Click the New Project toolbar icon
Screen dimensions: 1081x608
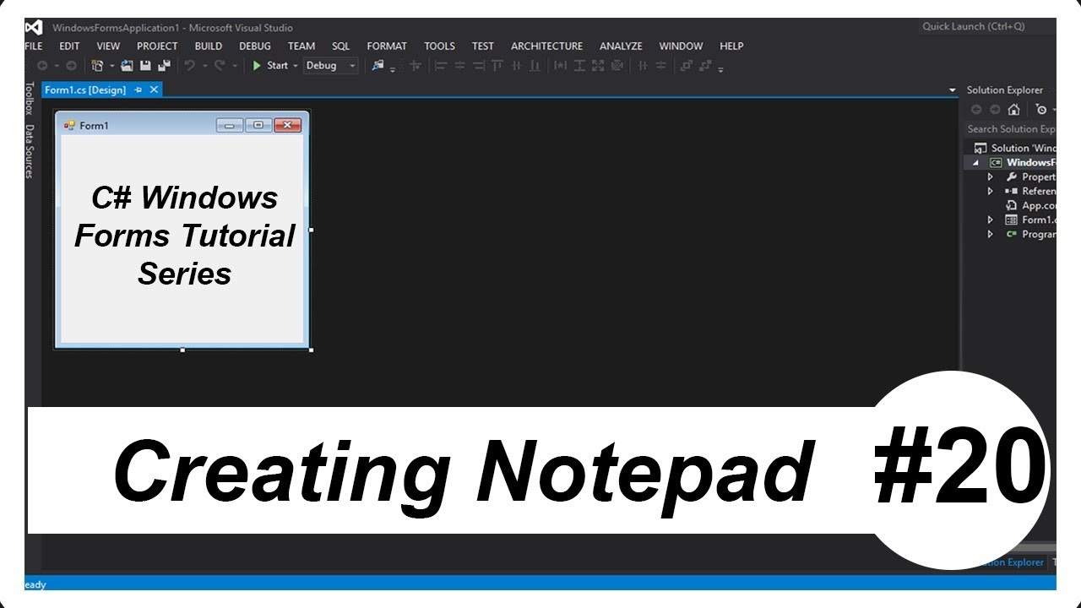pyautogui.click(x=96, y=65)
